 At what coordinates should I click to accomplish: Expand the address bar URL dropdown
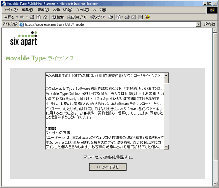(198, 24)
